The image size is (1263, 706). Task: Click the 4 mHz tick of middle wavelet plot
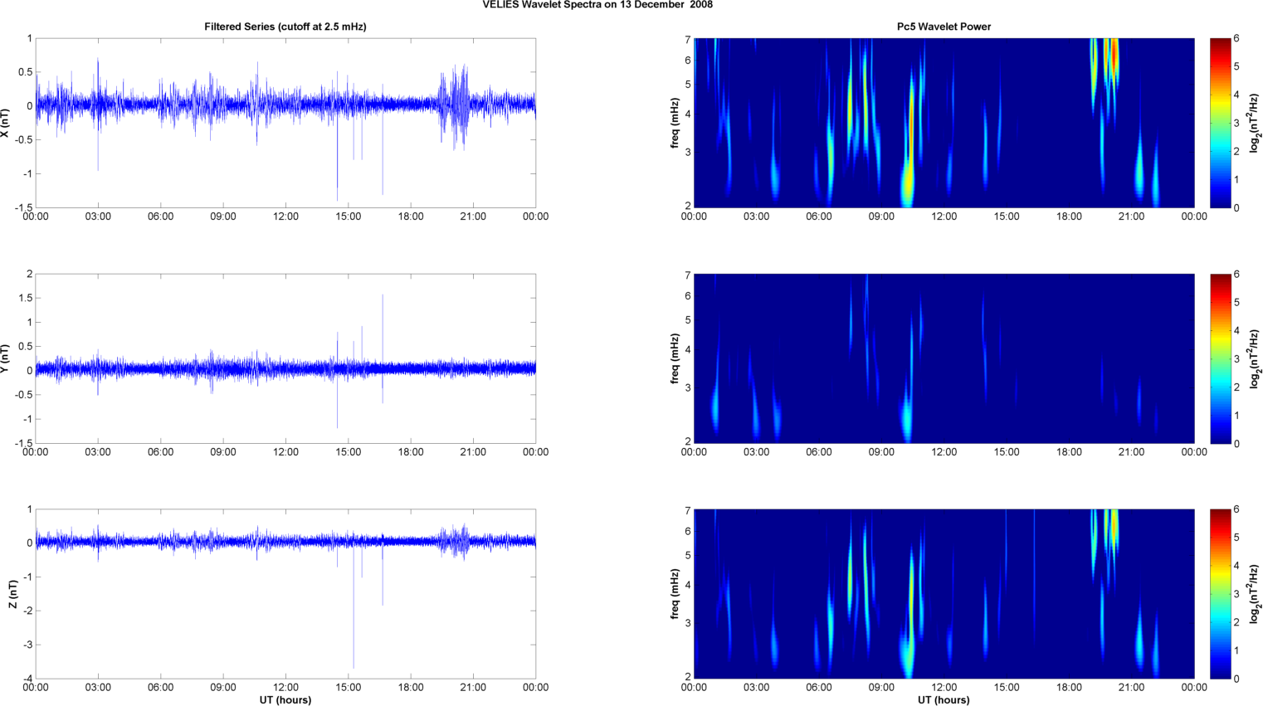[x=687, y=350]
